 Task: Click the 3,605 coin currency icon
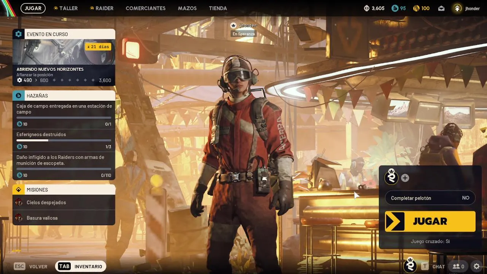pyautogui.click(x=367, y=8)
